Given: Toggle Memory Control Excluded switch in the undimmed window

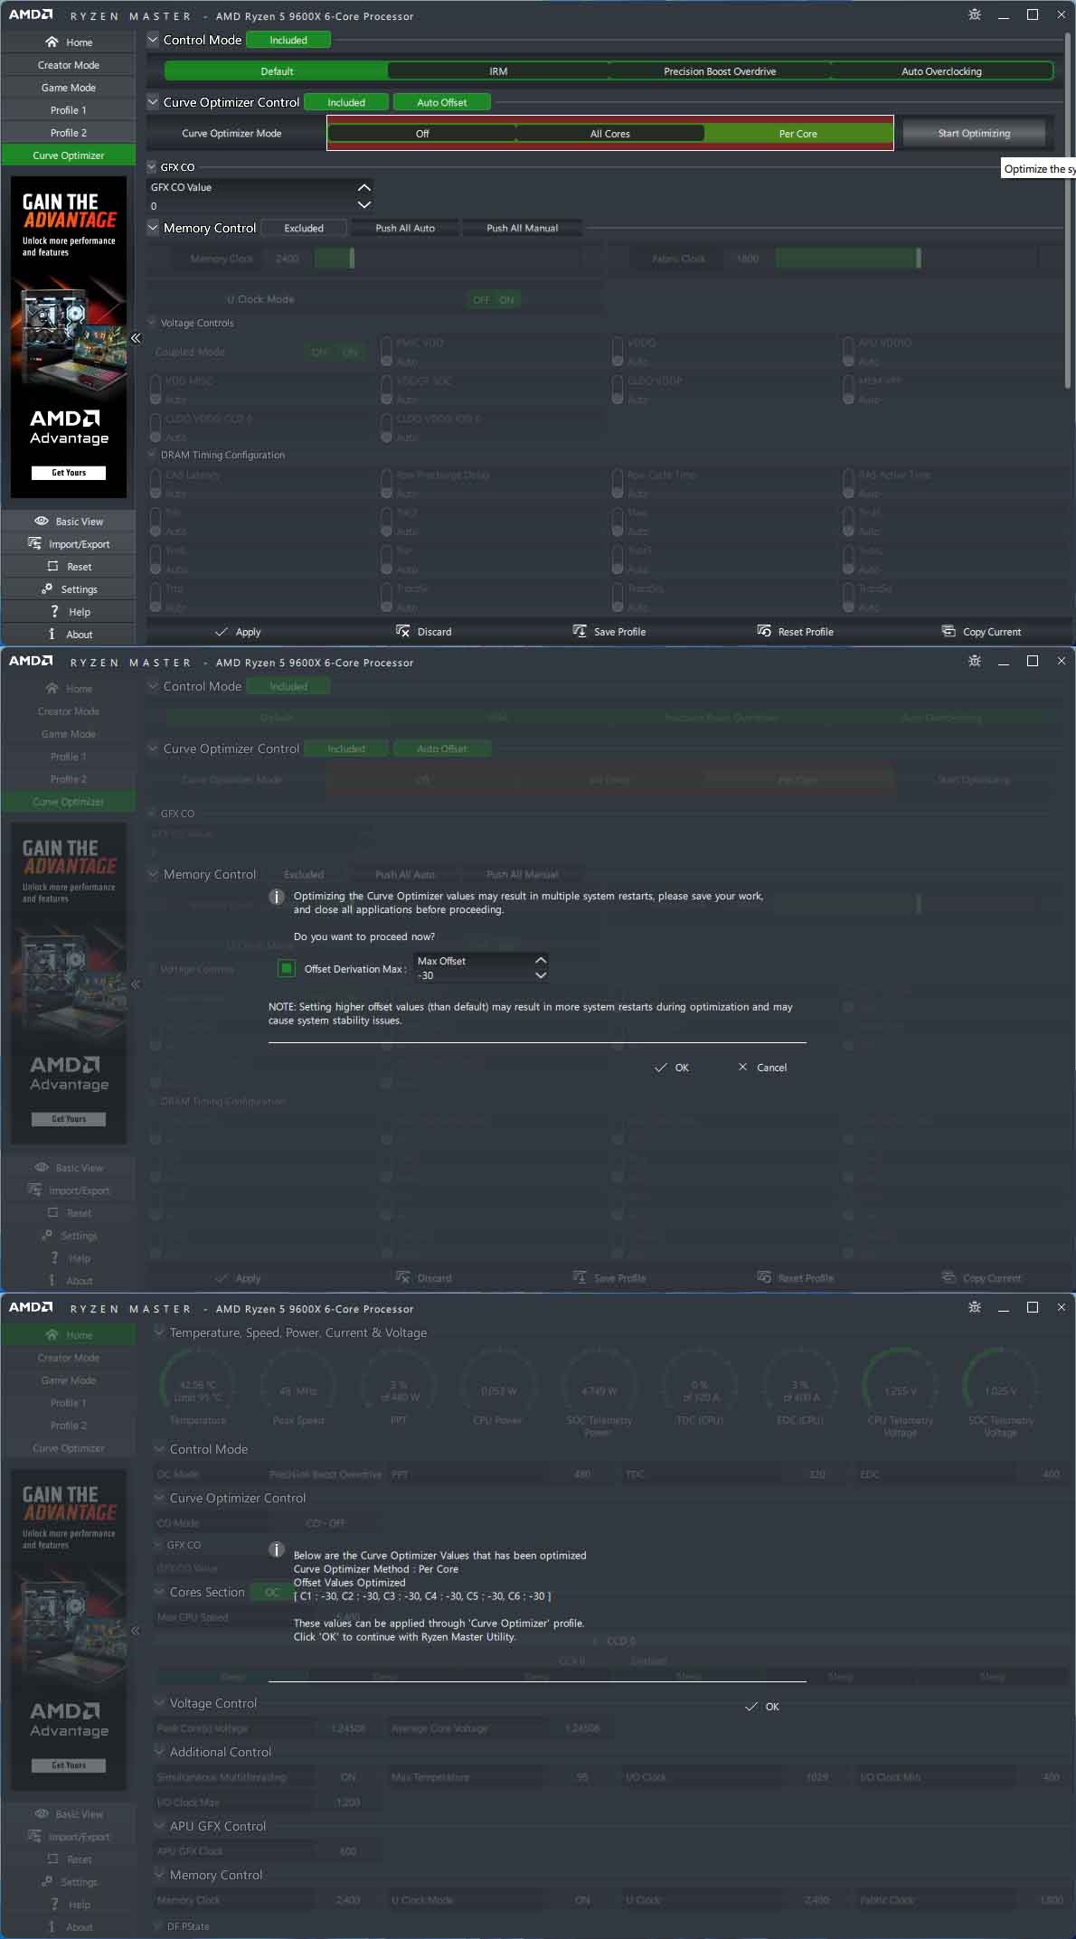Looking at the screenshot, I should [304, 228].
